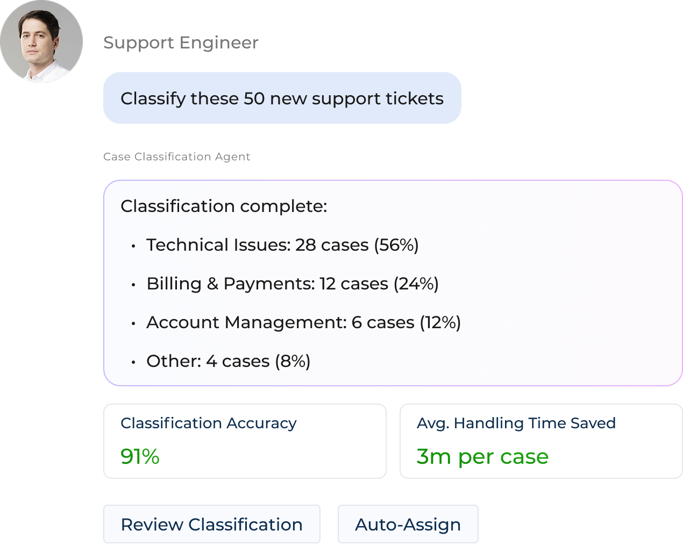This screenshot has width=683, height=552.
Task: Click the bullet dot beside Technical Issues
Action: pos(133,246)
